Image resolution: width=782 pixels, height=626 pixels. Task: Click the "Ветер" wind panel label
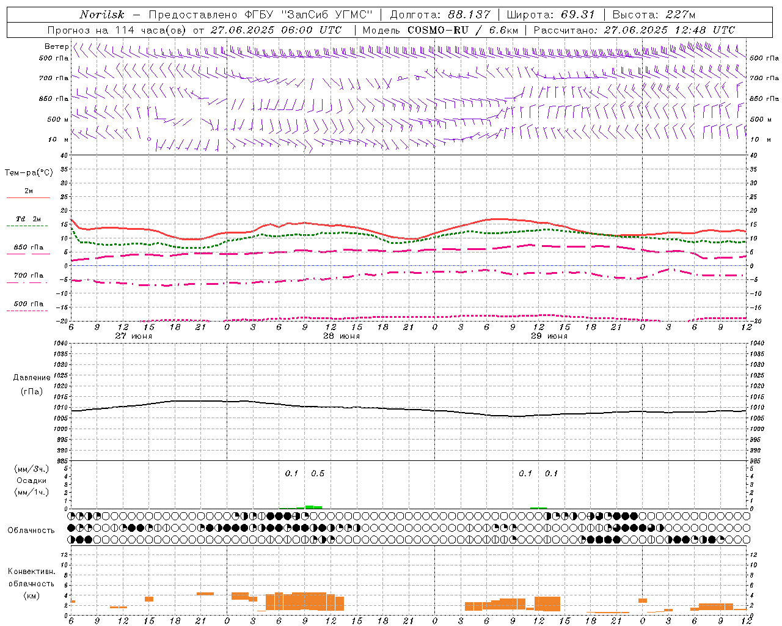coord(56,46)
